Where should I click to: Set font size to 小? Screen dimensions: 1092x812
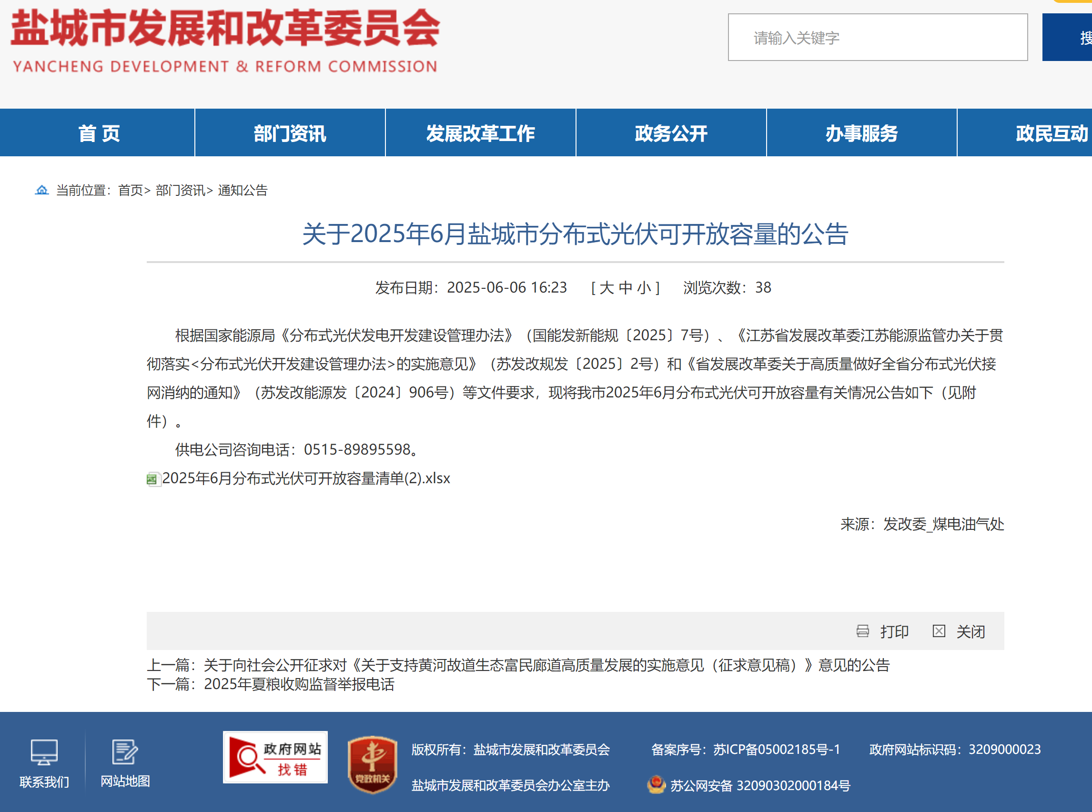pyautogui.click(x=644, y=287)
